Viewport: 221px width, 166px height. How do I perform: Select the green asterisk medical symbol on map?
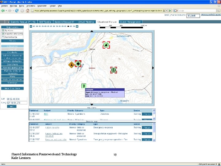pos(78,64)
